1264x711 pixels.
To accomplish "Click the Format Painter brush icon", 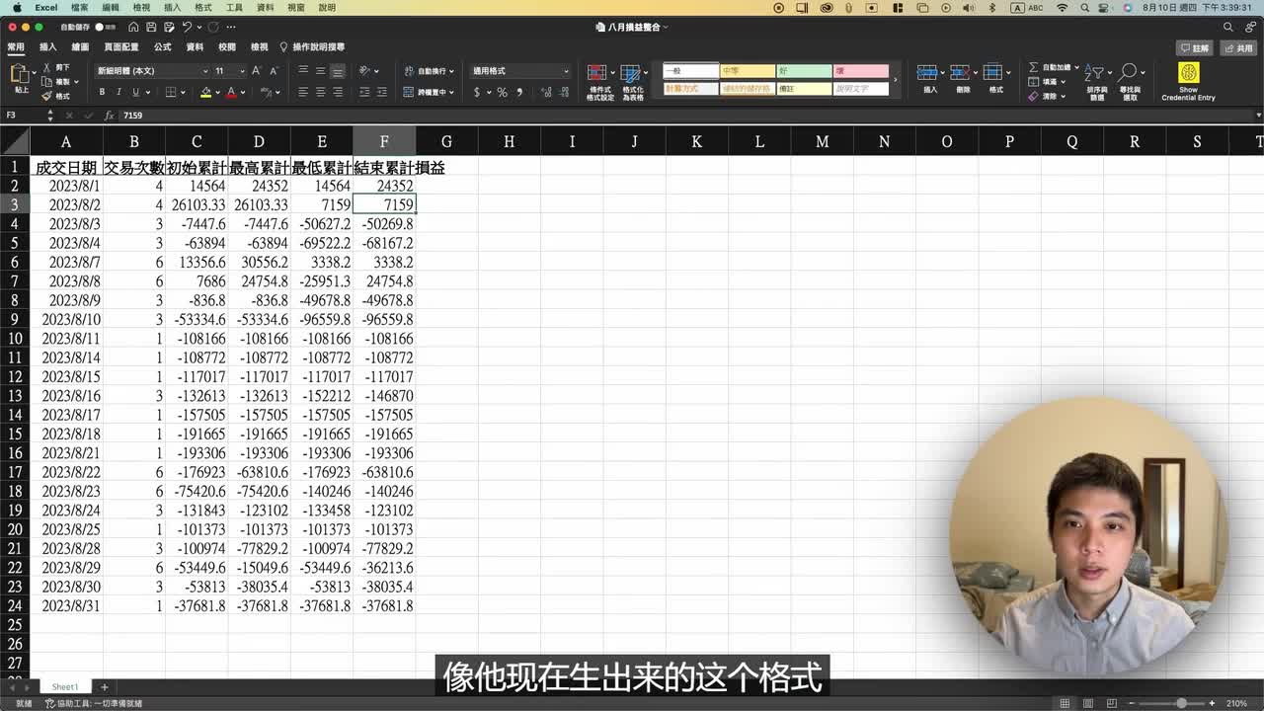I will pyautogui.click(x=48, y=96).
